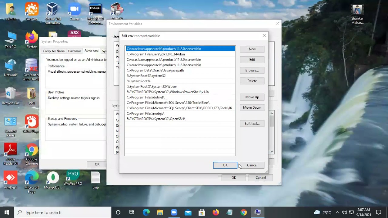Viewport: 388px width, 218px height.
Task: Click the Move Up button
Action: (x=252, y=97)
